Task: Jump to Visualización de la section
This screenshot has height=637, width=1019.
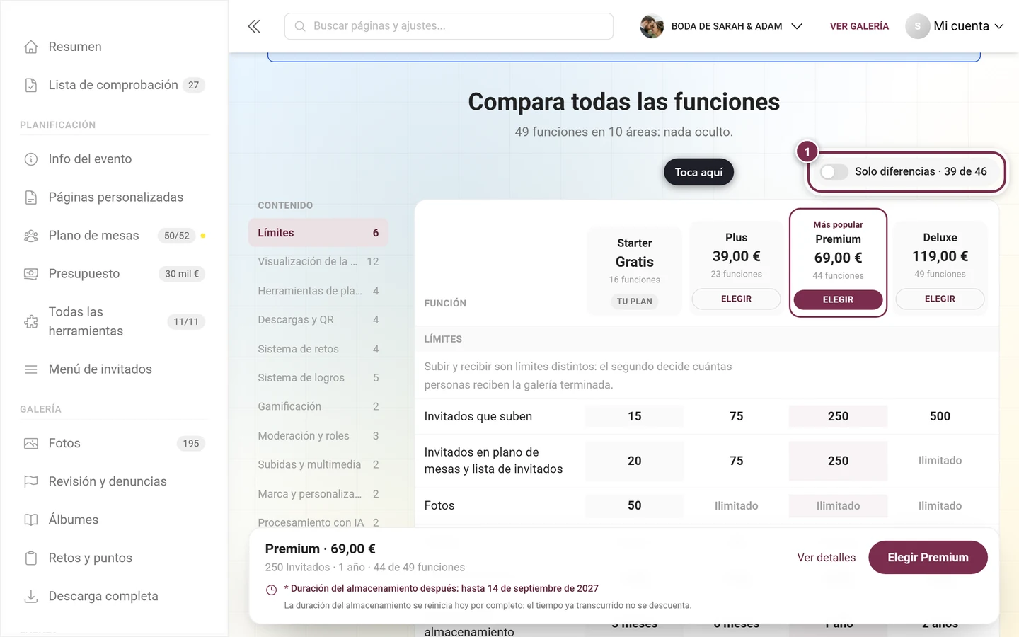Action: point(318,262)
